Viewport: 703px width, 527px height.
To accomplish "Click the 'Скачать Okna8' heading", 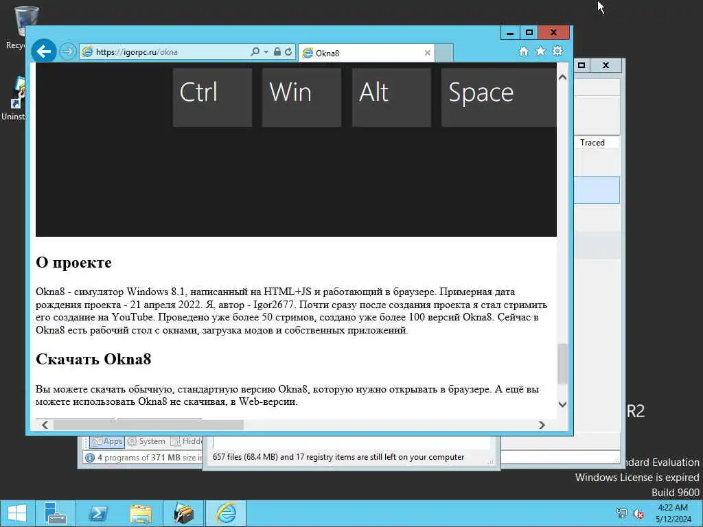I will point(93,359).
